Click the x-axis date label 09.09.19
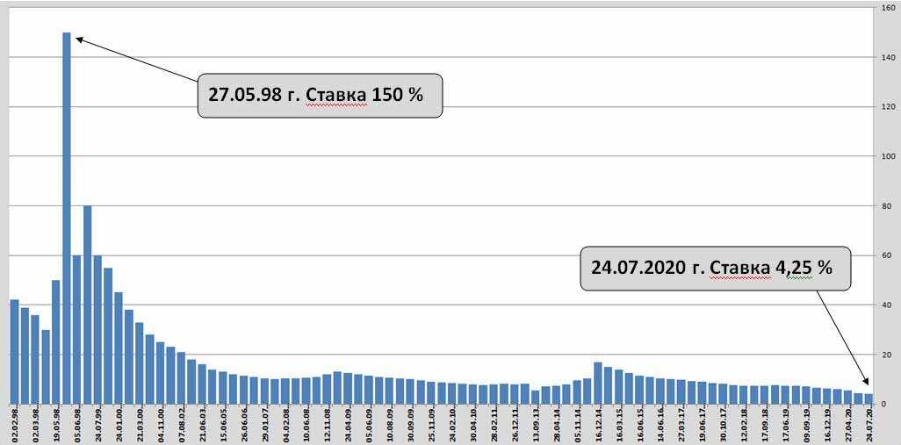901x445 pixels. (805, 424)
